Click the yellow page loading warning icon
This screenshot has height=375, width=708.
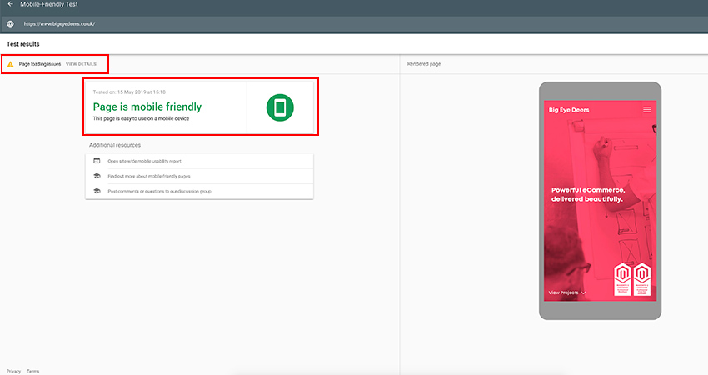pos(10,64)
